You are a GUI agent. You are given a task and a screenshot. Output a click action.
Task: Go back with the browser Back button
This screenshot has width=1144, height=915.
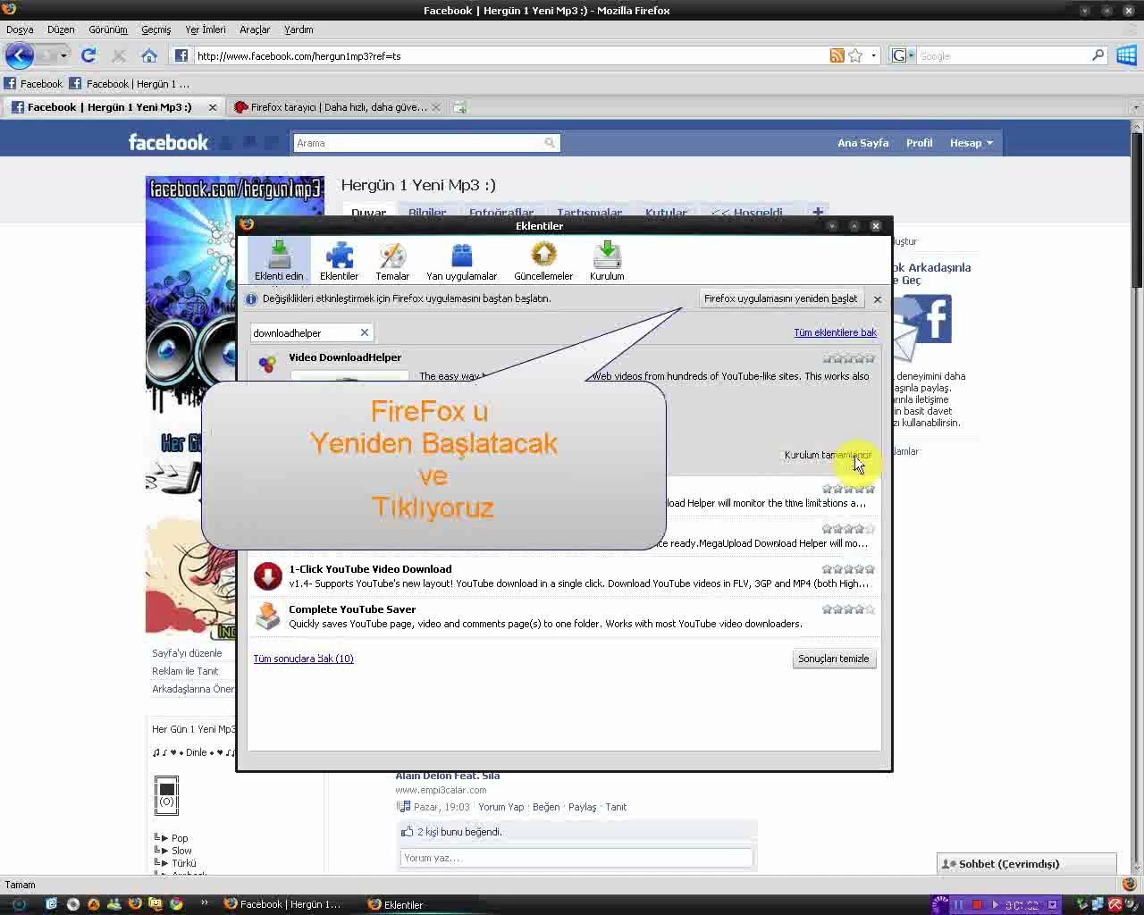(20, 55)
